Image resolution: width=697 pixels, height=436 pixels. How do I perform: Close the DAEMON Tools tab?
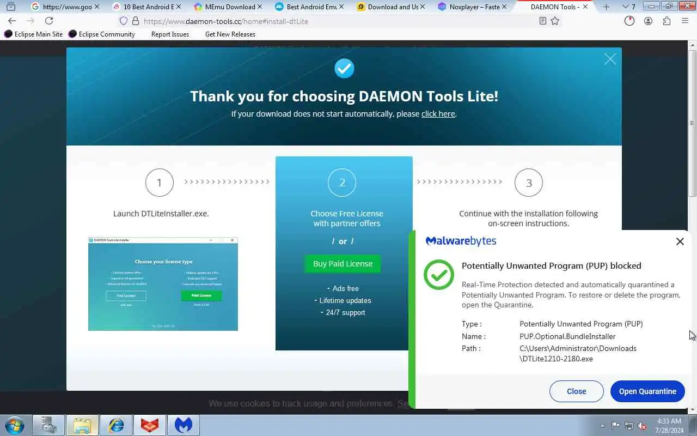pyautogui.click(x=586, y=7)
